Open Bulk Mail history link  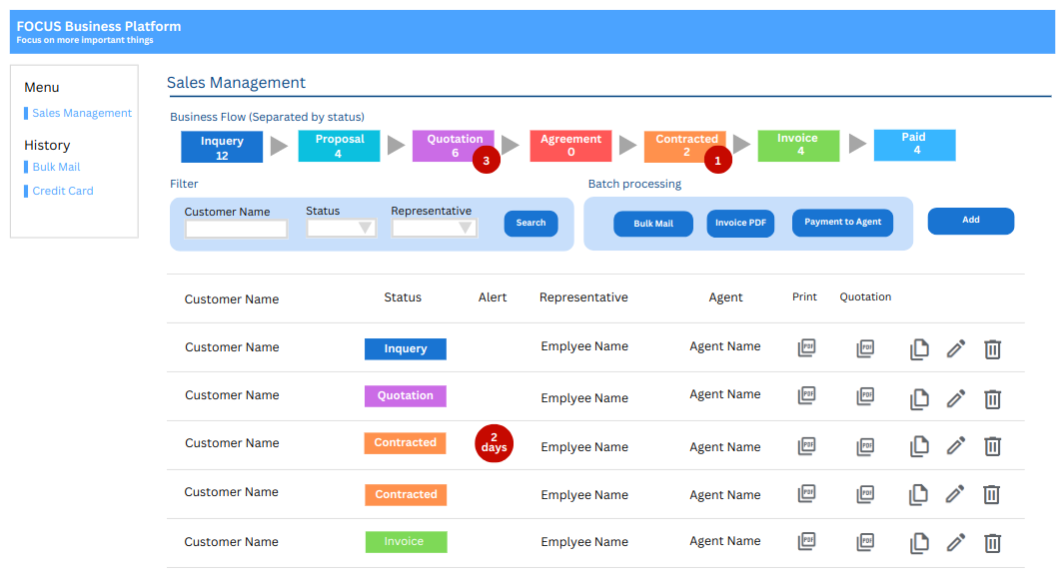tap(56, 168)
